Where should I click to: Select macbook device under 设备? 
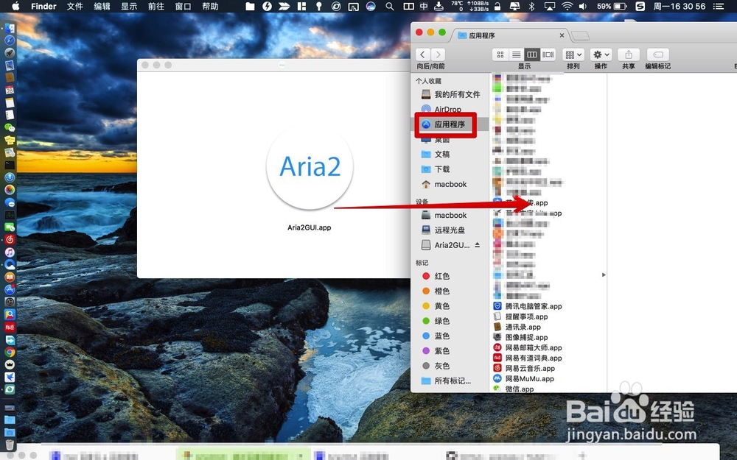coord(450,215)
